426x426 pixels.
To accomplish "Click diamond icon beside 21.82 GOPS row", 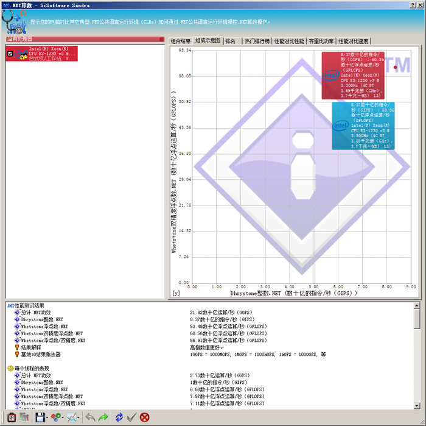I will coord(17,312).
